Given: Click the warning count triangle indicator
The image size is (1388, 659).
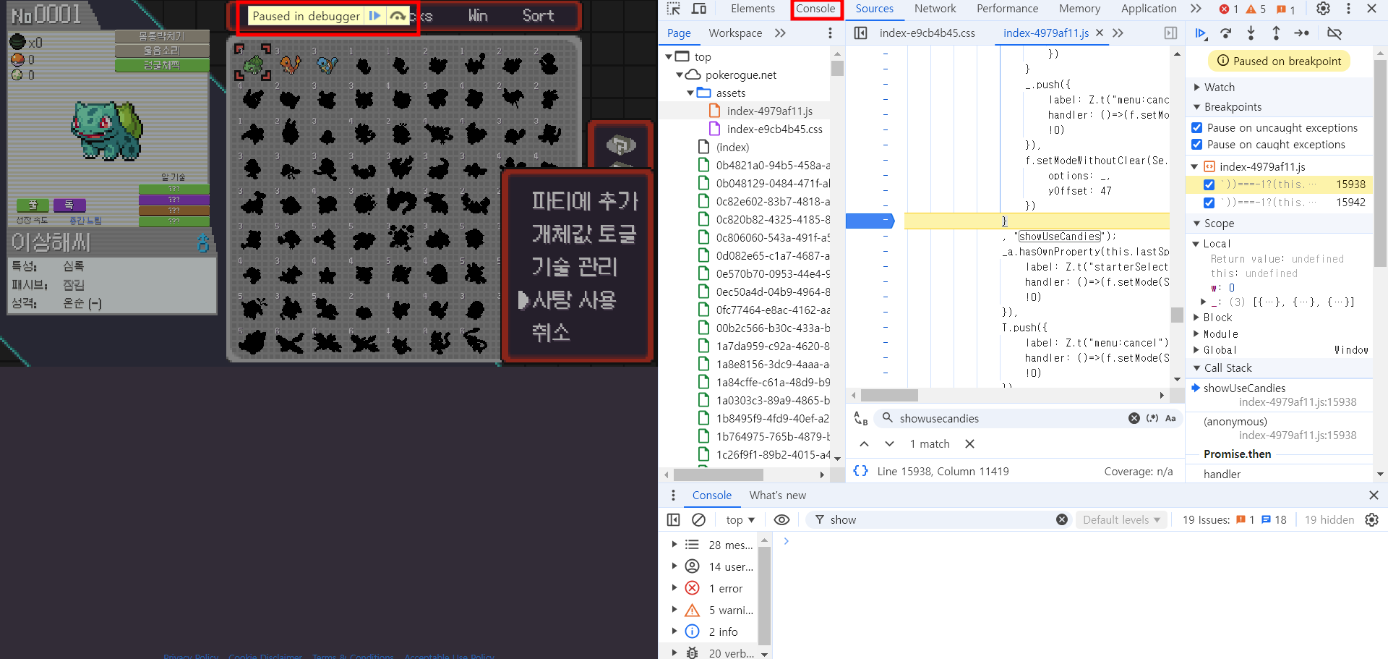Looking at the screenshot, I should (x=1256, y=9).
